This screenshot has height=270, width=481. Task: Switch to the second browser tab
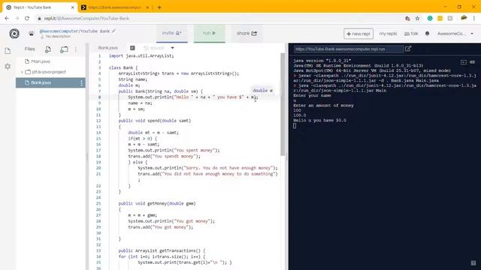click(x=115, y=7)
